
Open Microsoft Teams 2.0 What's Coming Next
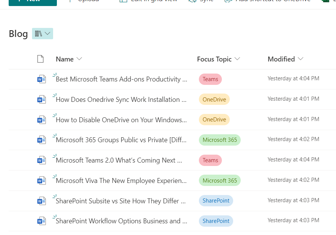click(x=119, y=160)
